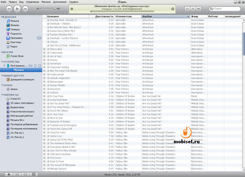Open the Рингтоны library item

point(14,42)
